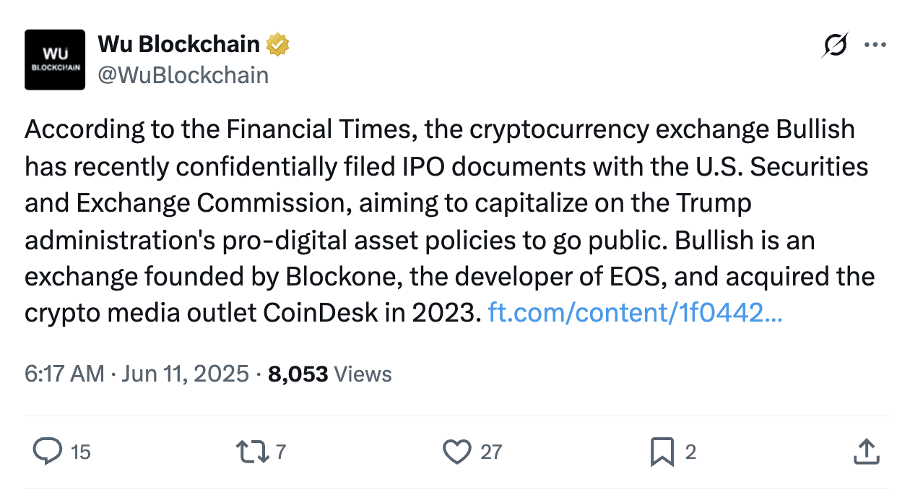The height and width of the screenshot is (490, 910).
Task: Click the gold verified badge
Action: point(277,45)
